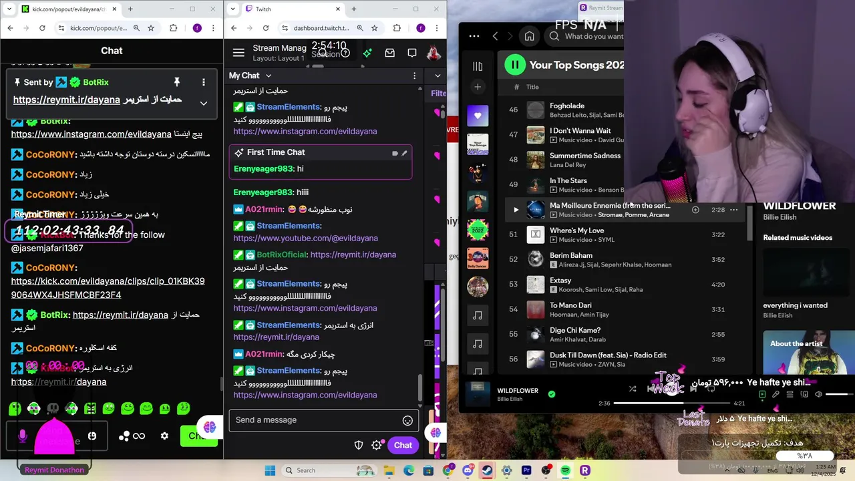Open Kick emote picker icon in message box
The height and width of the screenshot is (481, 855).
tap(92, 436)
